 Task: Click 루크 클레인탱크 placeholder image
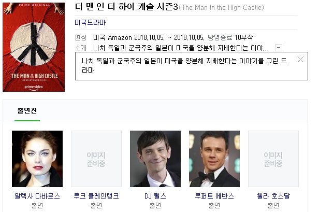tap(96, 159)
